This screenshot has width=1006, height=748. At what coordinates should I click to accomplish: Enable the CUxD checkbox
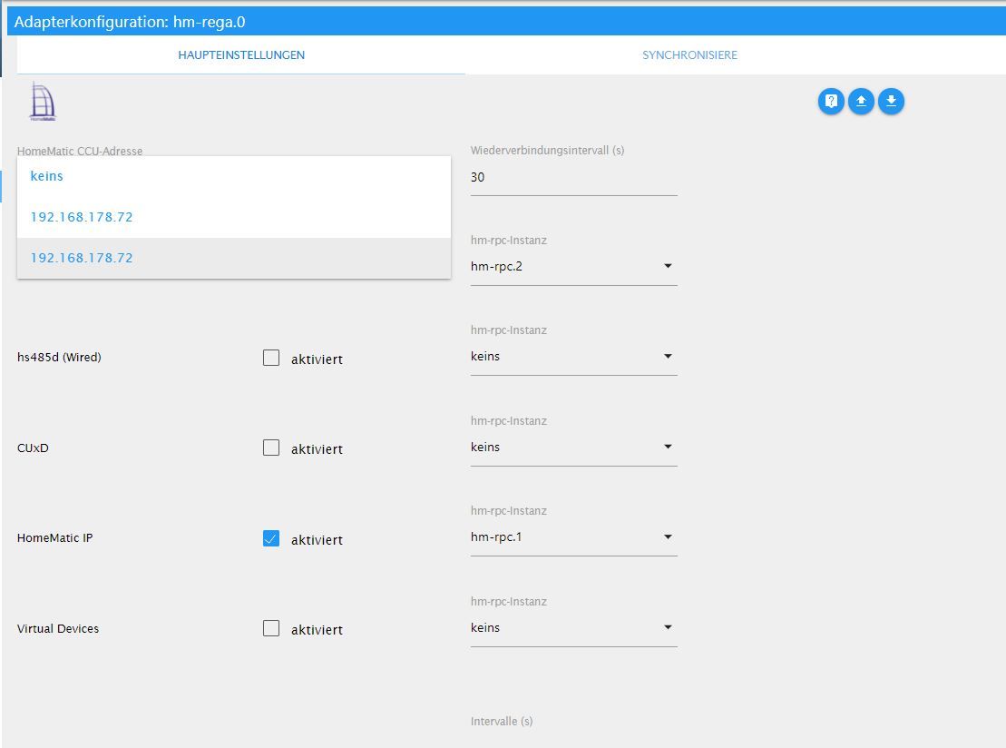click(x=271, y=448)
